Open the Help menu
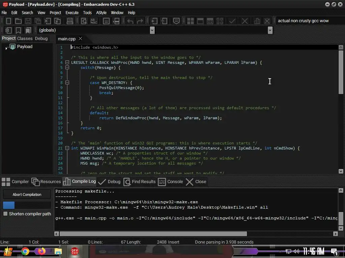Image resolution: width=345 pixels, height=258 pixels. [x=132, y=13]
